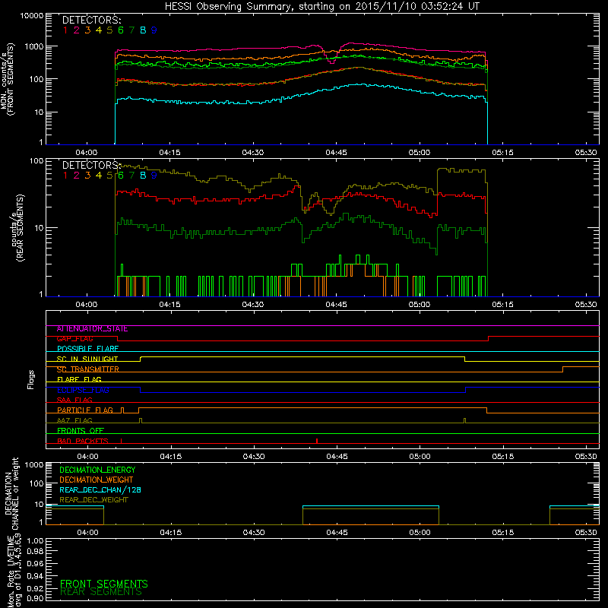The width and height of the screenshot is (608, 608).
Task: Select yellow detector 4 in front segments legend
Action: 99,30
